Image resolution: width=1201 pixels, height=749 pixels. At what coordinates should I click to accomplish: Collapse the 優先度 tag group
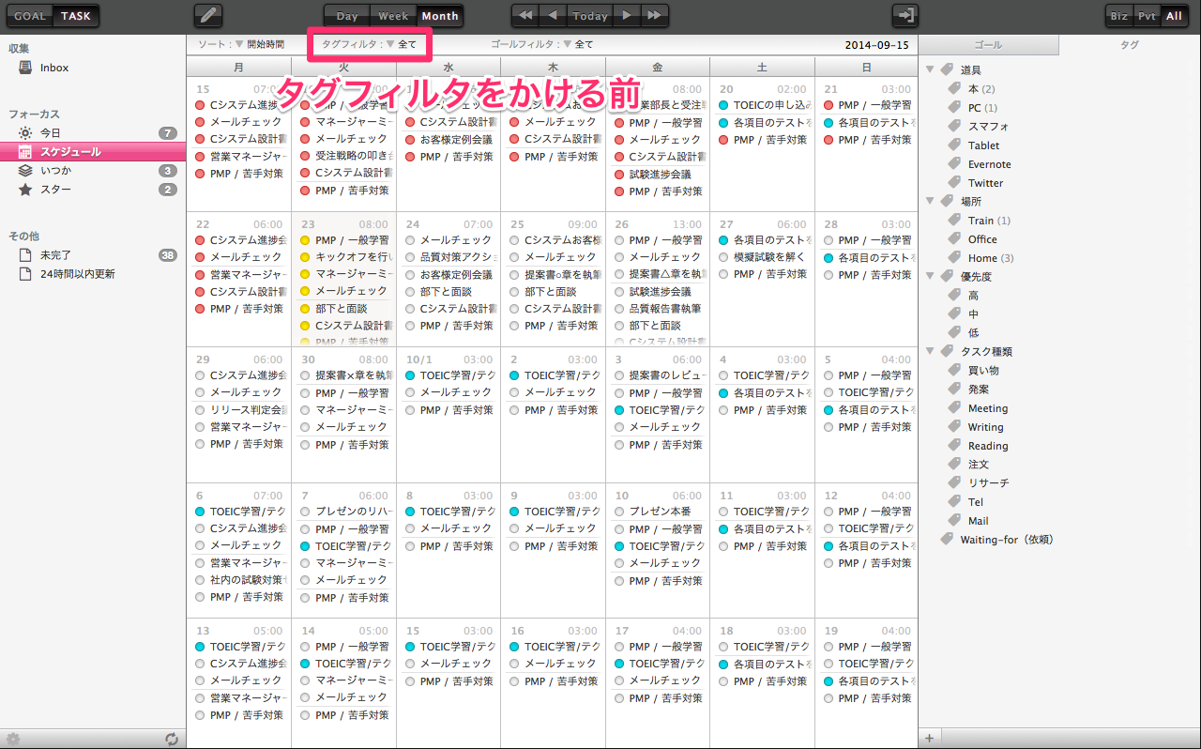point(930,276)
